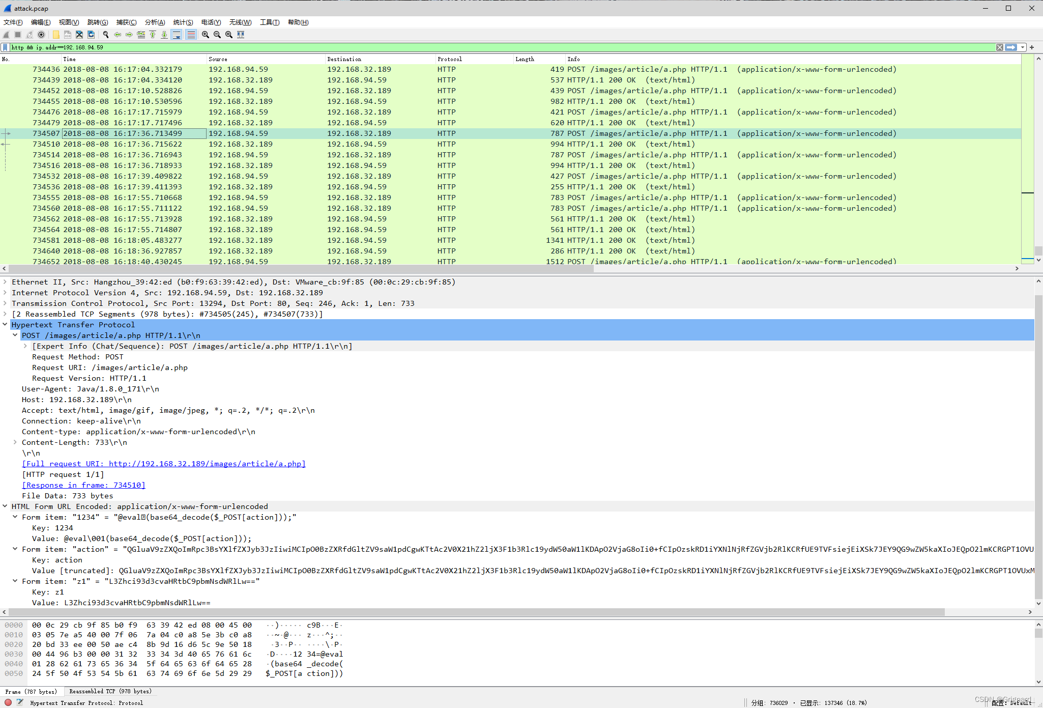This screenshot has width=1043, height=708.
Task: Reload the capture file icon
Action: pyautogui.click(x=91, y=35)
